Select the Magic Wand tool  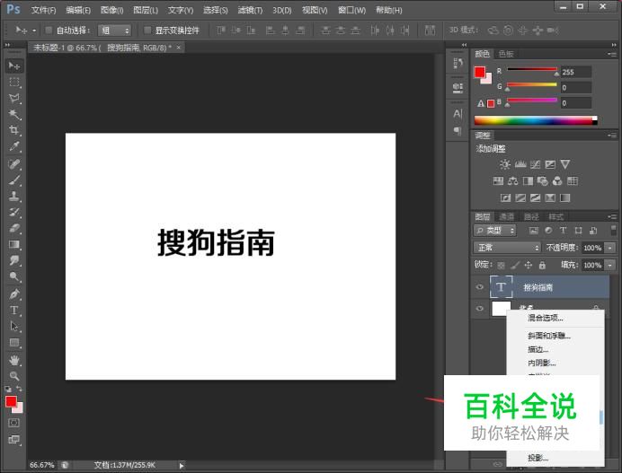point(14,115)
